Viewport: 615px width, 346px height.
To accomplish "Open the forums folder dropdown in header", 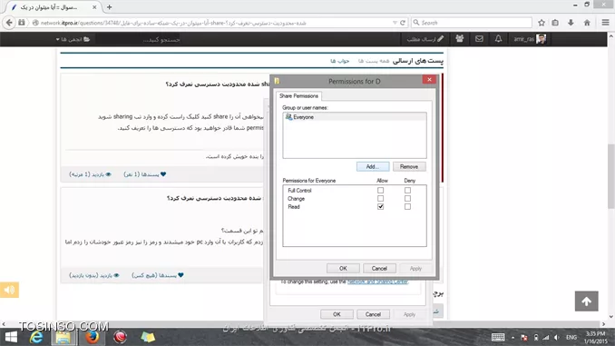I will 73,39.
